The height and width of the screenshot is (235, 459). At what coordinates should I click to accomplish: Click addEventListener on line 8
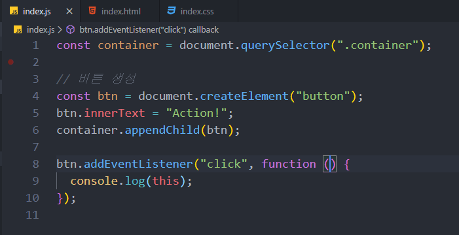coord(138,164)
